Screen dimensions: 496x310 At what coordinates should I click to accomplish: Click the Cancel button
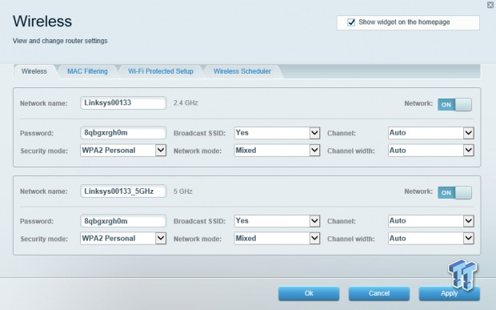tap(379, 293)
